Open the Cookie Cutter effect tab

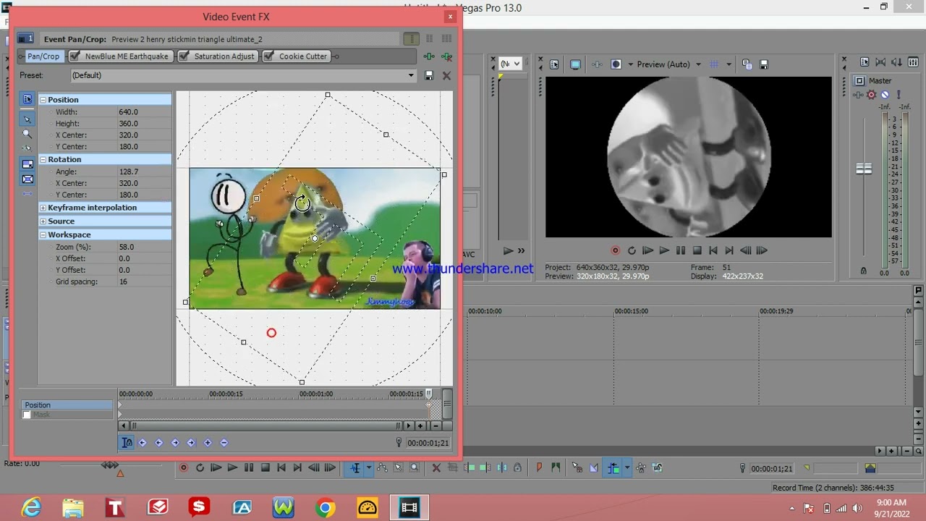pyautogui.click(x=303, y=56)
